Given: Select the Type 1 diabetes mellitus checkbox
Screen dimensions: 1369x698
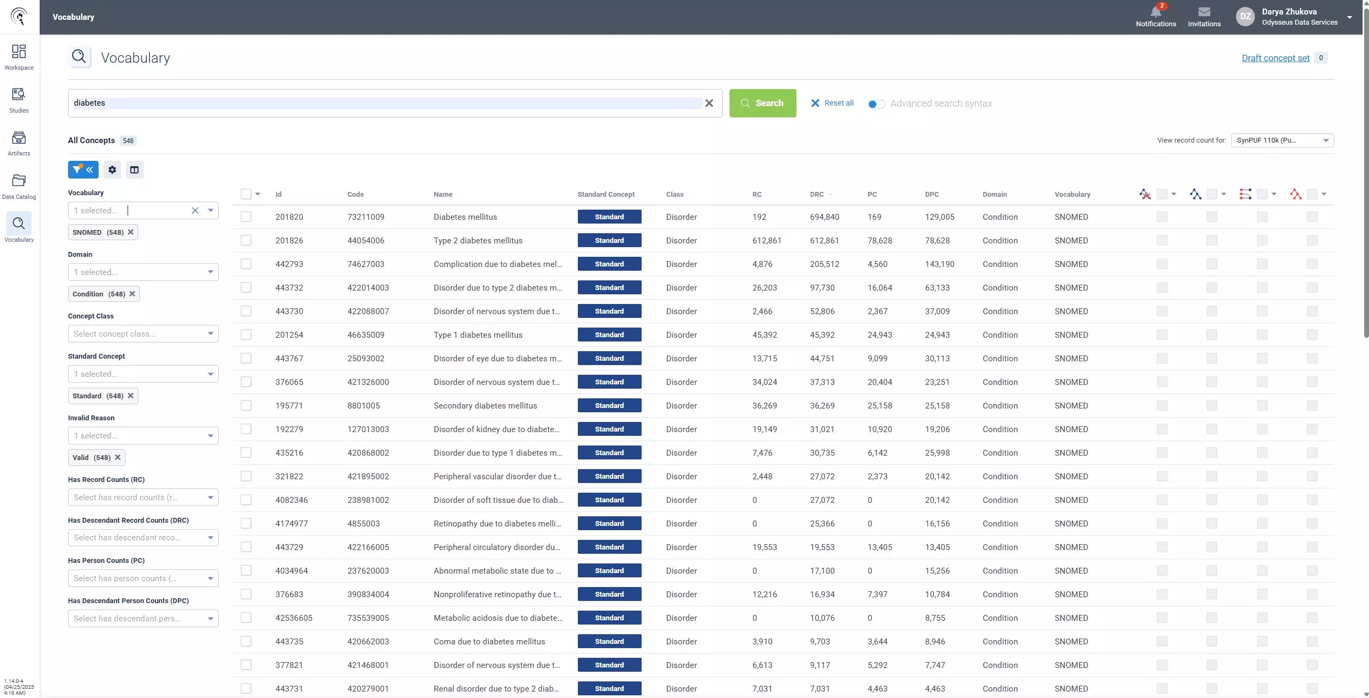Looking at the screenshot, I should tap(246, 335).
